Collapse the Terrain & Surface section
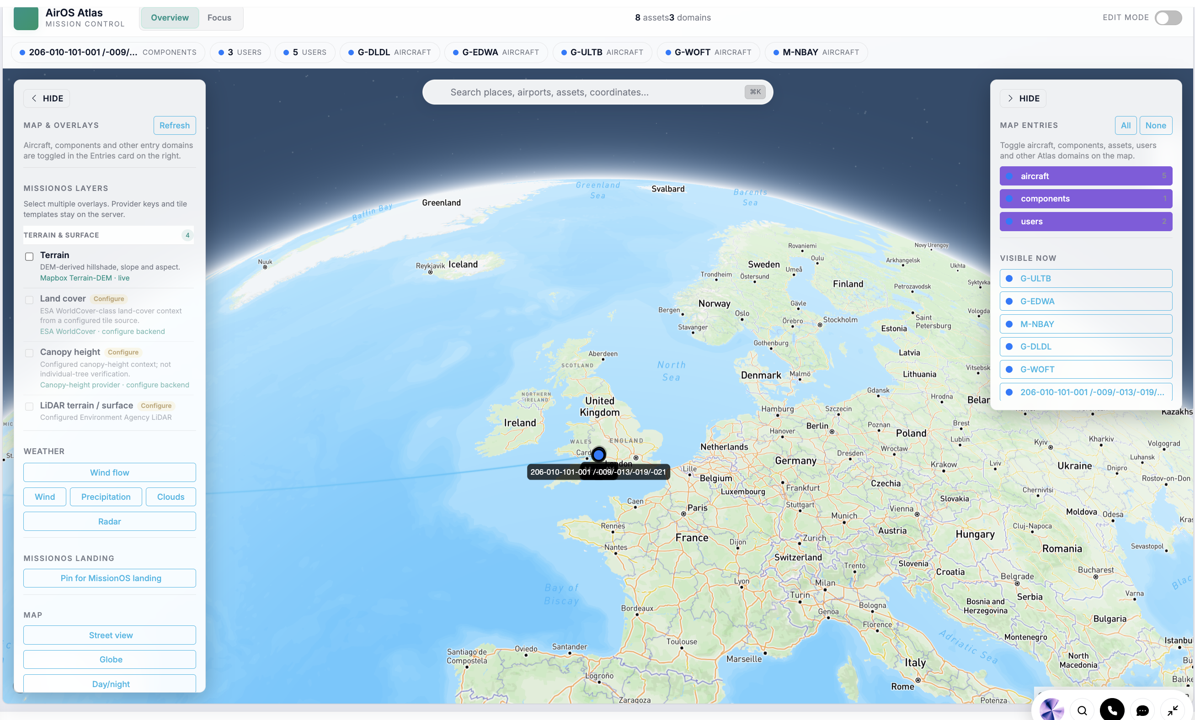The width and height of the screenshot is (1195, 720). point(109,235)
